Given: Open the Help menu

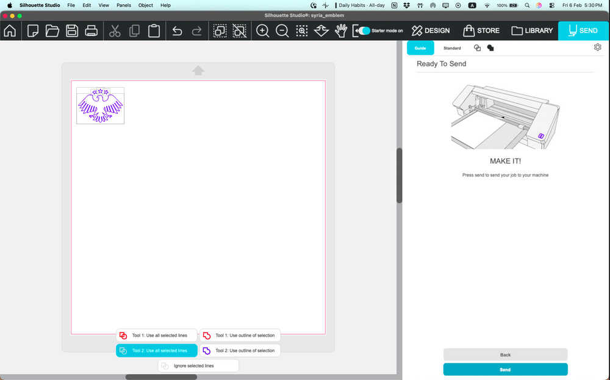Looking at the screenshot, I should pyautogui.click(x=165, y=5).
